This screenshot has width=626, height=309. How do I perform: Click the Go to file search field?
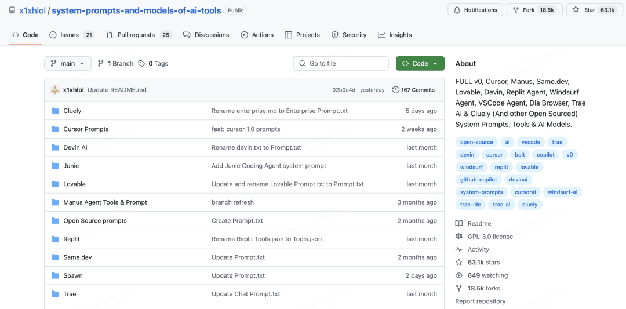point(341,63)
